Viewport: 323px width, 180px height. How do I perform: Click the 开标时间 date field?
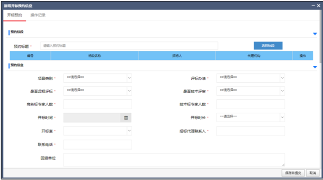point(92,118)
